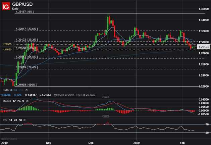Click the 1.28820 price level label
Image resolution: width=211 pixels, height=145 pixels.
(x=7, y=50)
